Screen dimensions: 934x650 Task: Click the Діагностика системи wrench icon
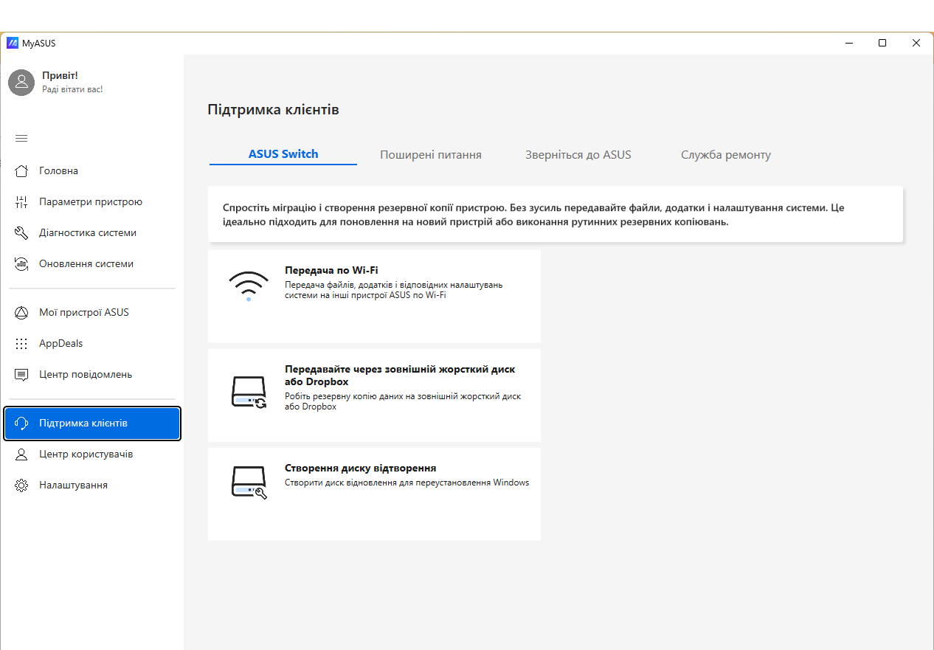click(21, 232)
